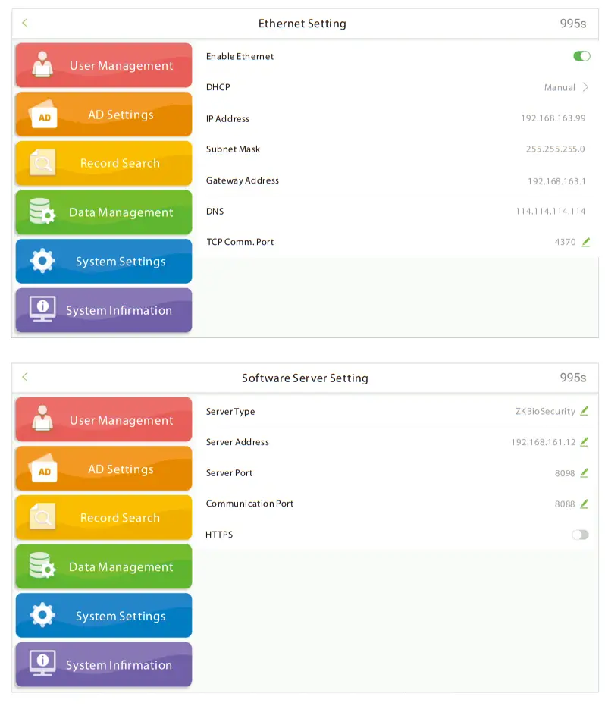Click Software Server Setting 995s countdown timer
The width and height of the screenshot is (605, 706).
click(573, 378)
